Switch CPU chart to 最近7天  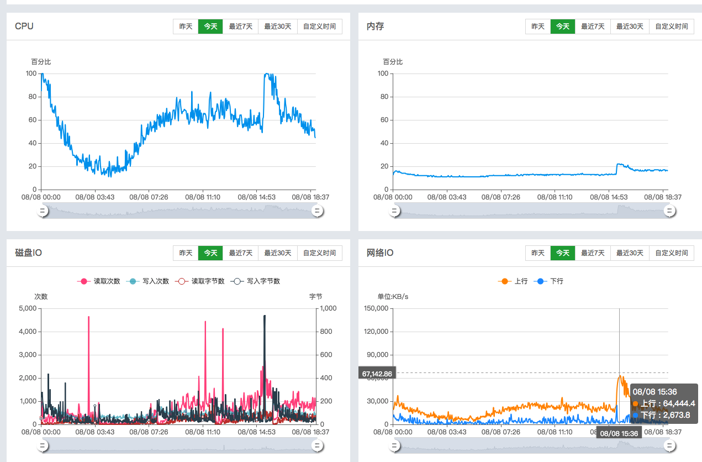(x=240, y=27)
